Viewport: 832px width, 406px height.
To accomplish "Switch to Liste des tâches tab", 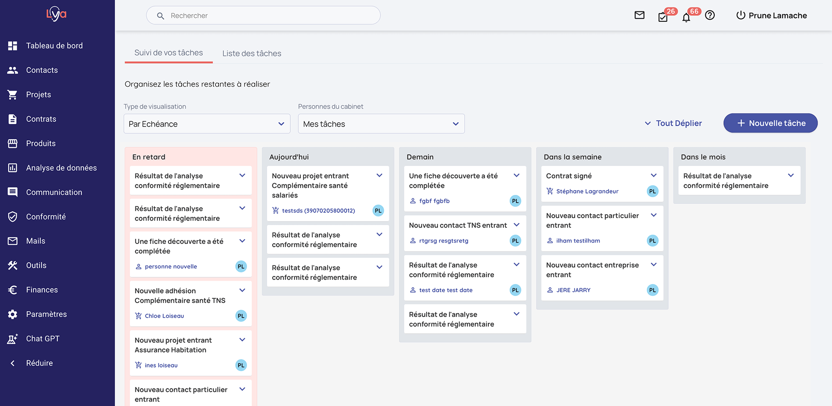I will 252,53.
